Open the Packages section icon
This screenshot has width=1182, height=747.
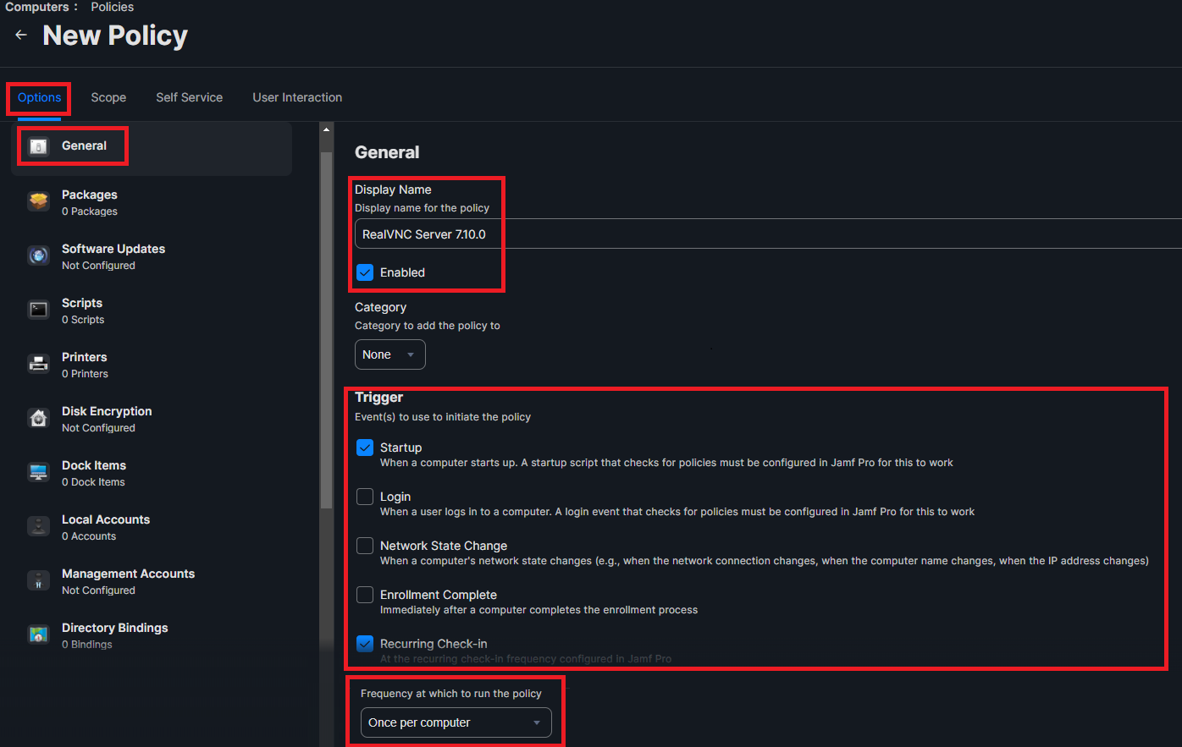tap(39, 201)
